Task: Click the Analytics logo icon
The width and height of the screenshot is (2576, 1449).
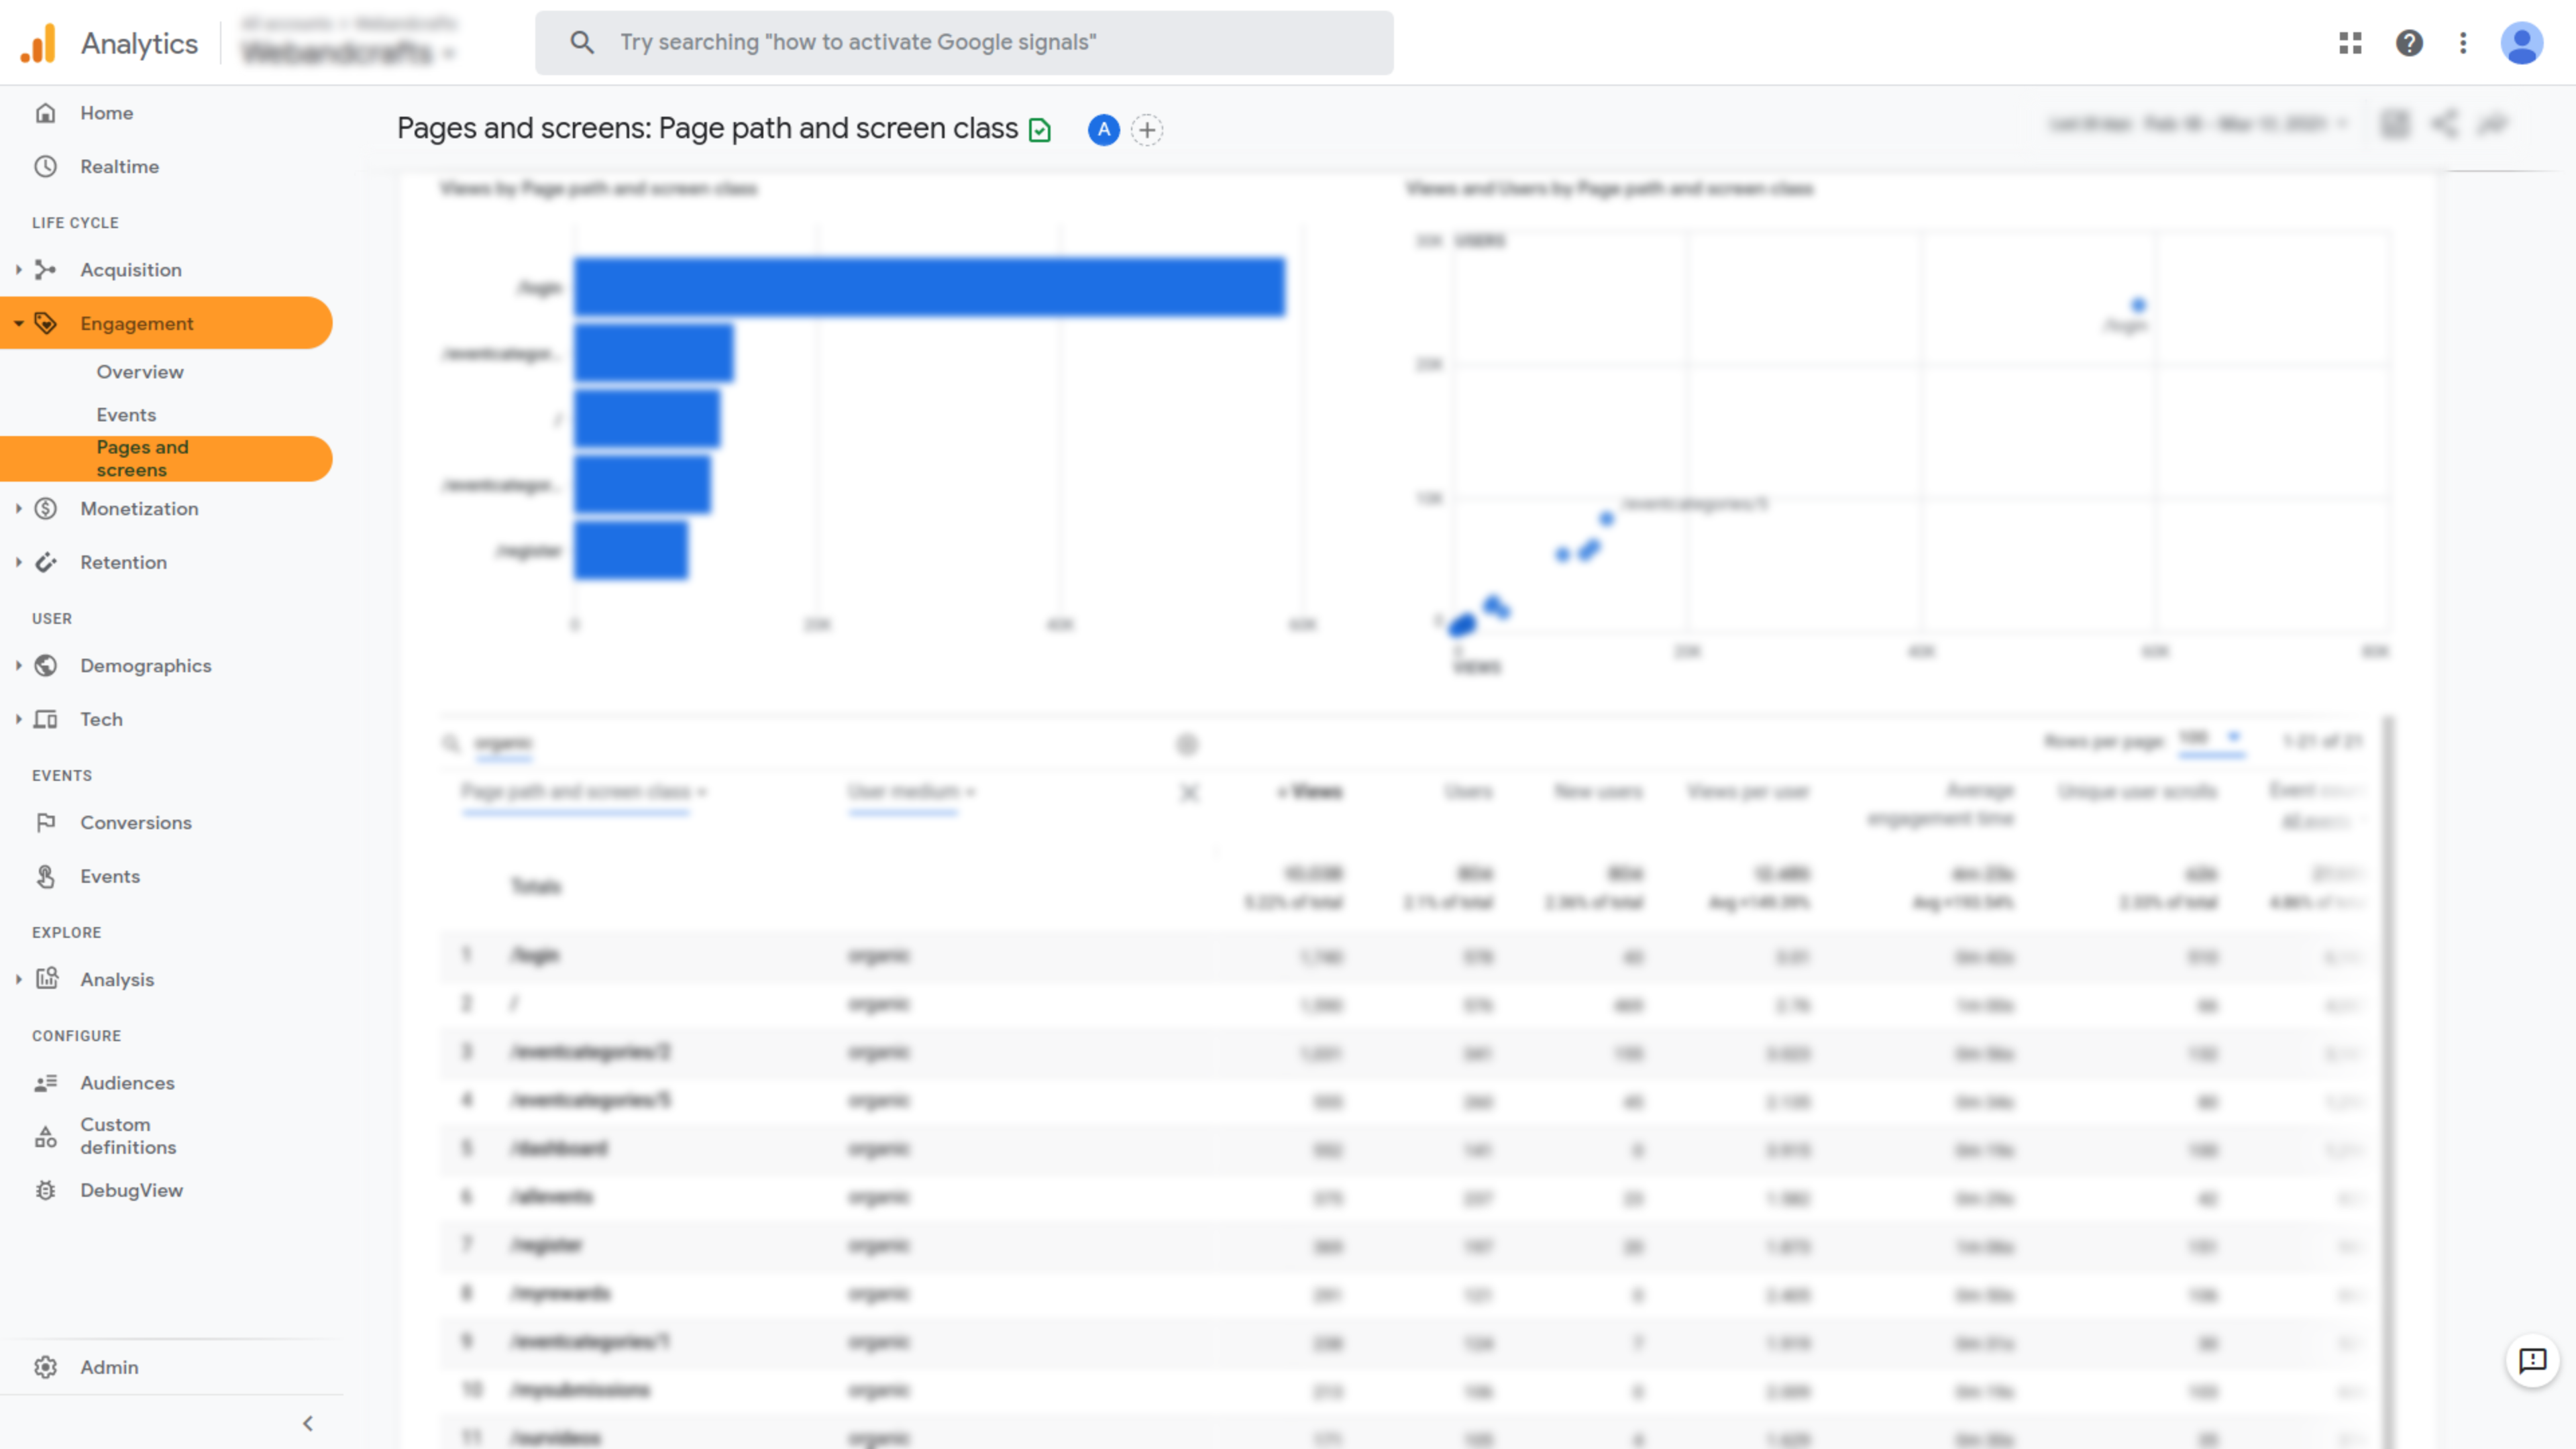Action: (x=38, y=43)
